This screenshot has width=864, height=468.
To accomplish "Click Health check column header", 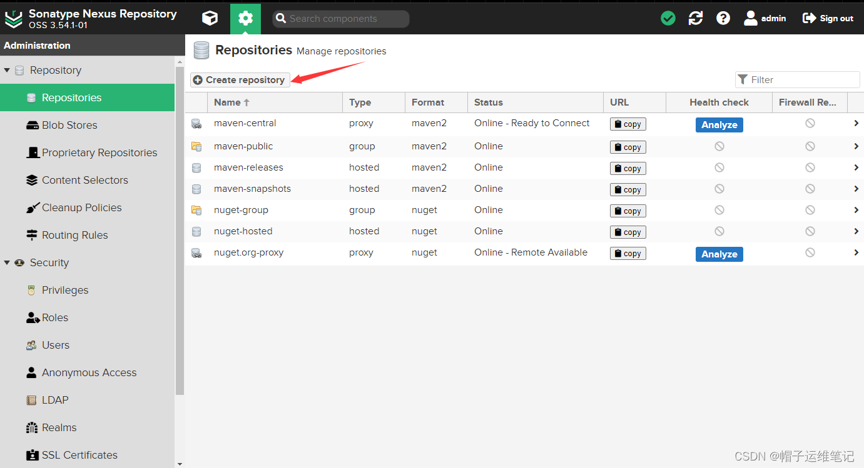I will pos(719,102).
